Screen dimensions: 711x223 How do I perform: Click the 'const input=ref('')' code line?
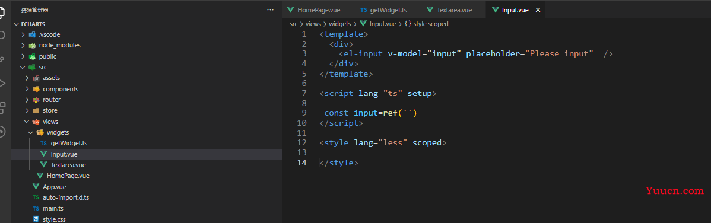370,113
